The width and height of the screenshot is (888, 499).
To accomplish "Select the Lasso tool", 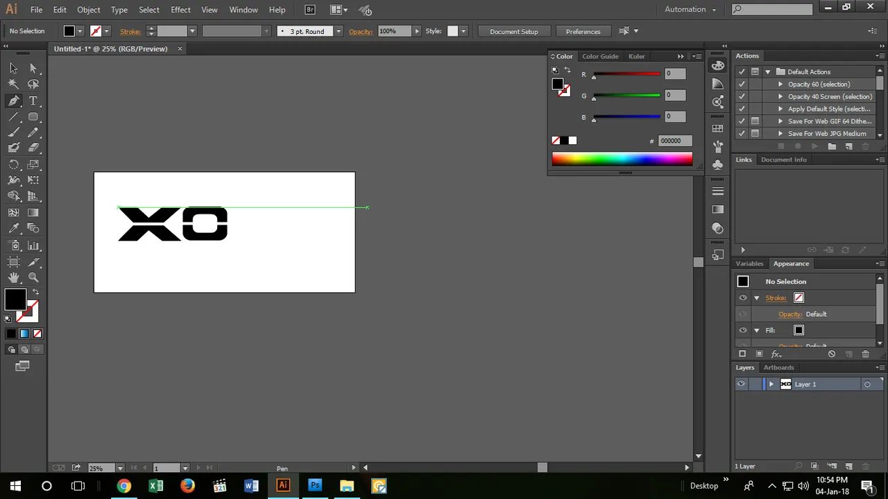I will pos(33,84).
